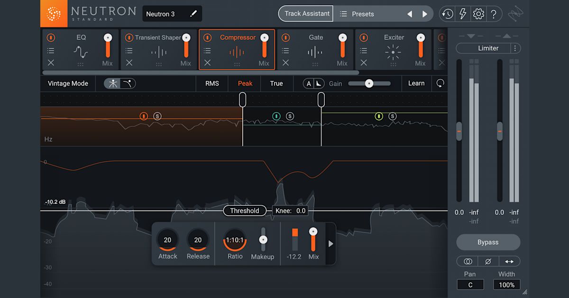Disable the Transient Shaper power toggle

pos(128,37)
